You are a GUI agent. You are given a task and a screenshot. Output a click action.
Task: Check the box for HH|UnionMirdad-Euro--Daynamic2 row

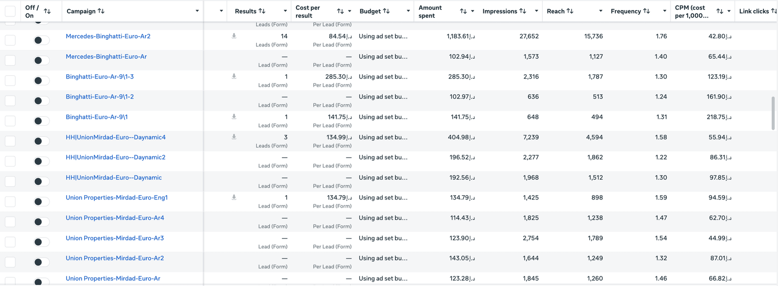(10, 161)
